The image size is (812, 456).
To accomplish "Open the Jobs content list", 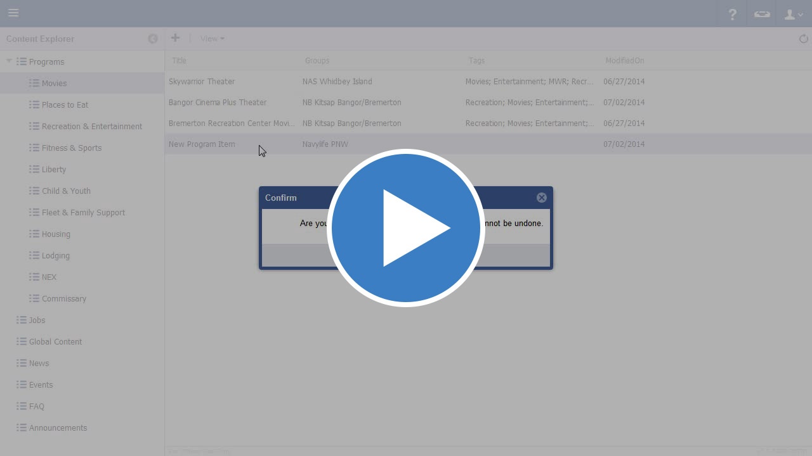I will click(x=37, y=320).
